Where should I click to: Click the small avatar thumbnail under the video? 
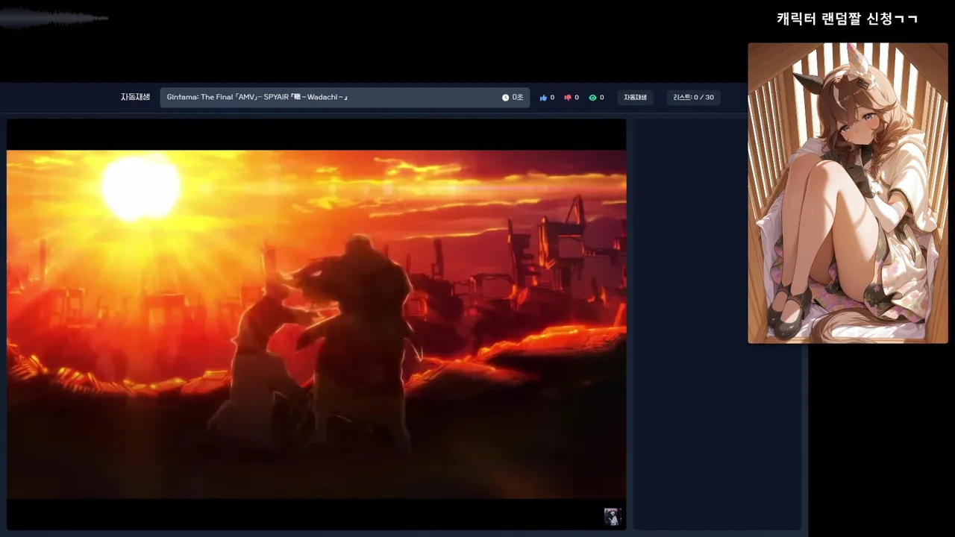(x=613, y=517)
